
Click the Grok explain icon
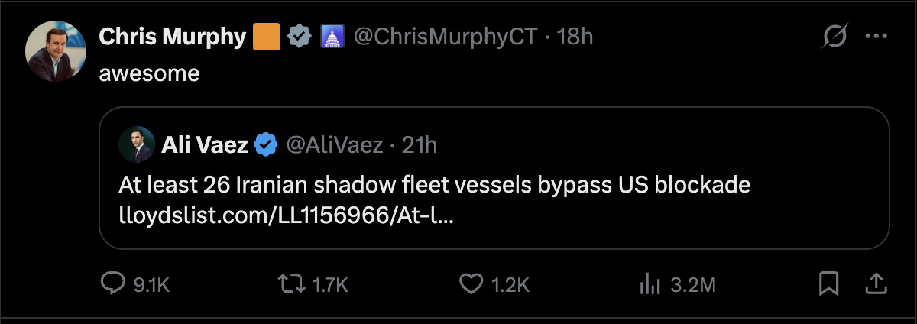point(834,37)
